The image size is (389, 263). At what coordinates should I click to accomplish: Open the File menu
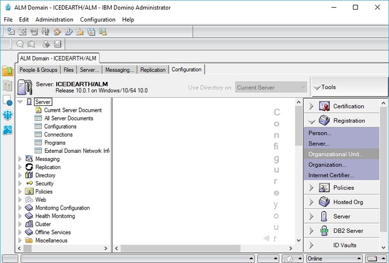click(x=8, y=19)
